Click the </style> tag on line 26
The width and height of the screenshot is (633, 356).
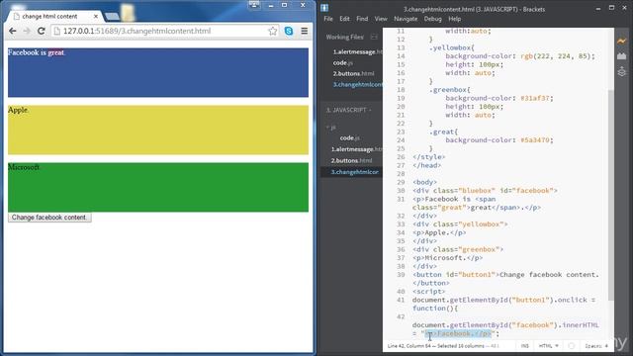click(x=428, y=157)
